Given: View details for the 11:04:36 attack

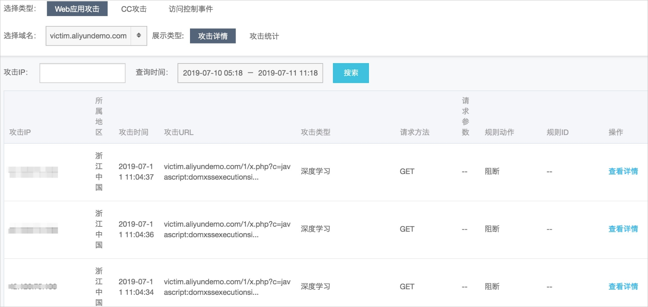Looking at the screenshot, I should (623, 229).
